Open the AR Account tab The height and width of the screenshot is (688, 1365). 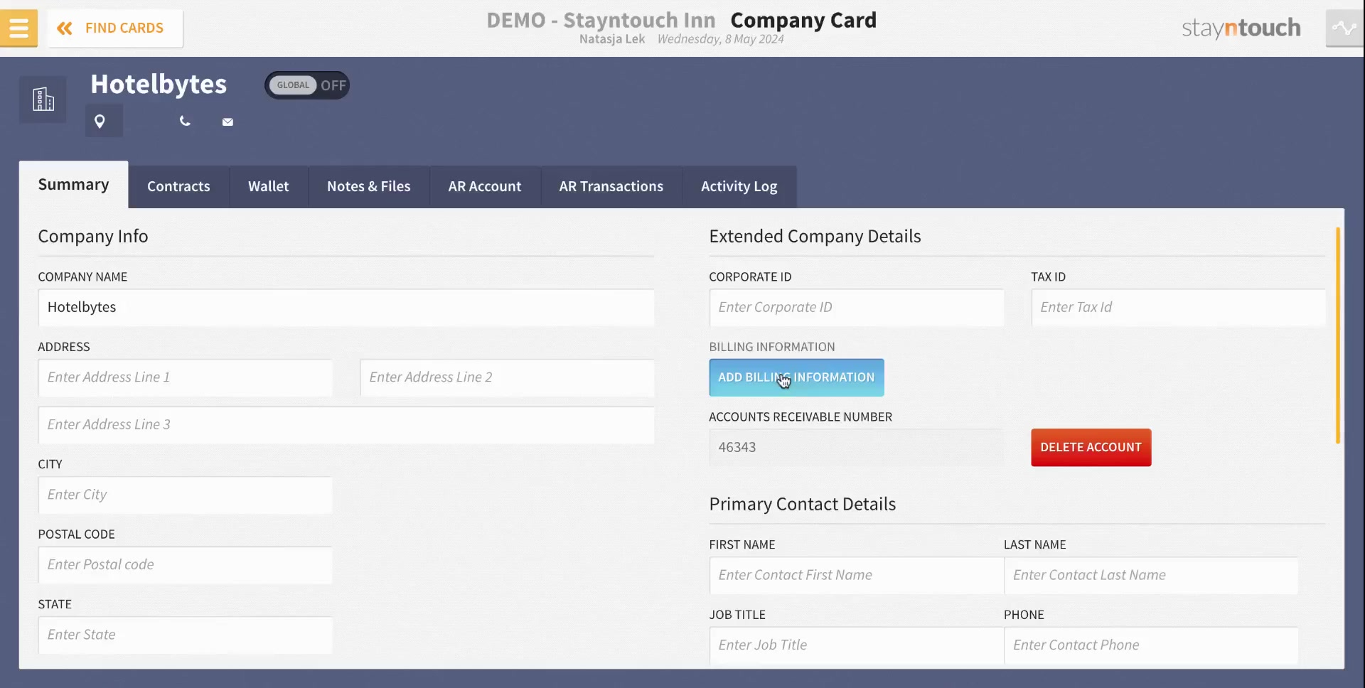485,187
